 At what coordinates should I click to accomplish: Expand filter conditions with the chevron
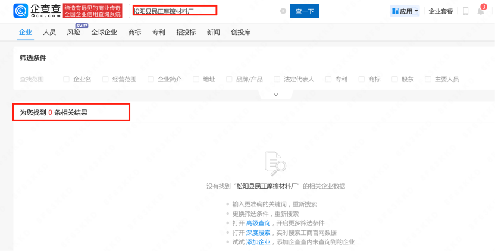click(276, 95)
